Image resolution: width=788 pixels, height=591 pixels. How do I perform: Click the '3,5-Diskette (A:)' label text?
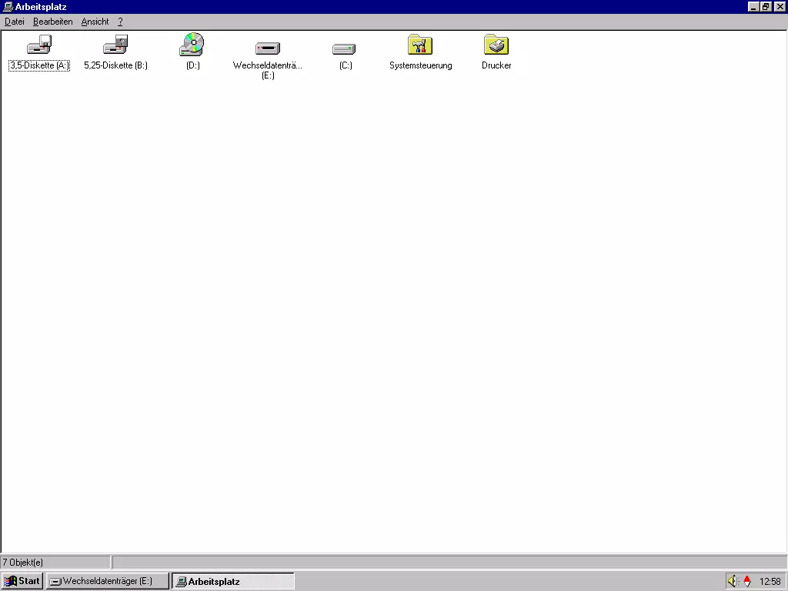point(39,65)
